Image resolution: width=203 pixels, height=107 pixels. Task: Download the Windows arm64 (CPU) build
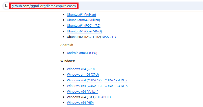pyautogui.click(x=83, y=75)
